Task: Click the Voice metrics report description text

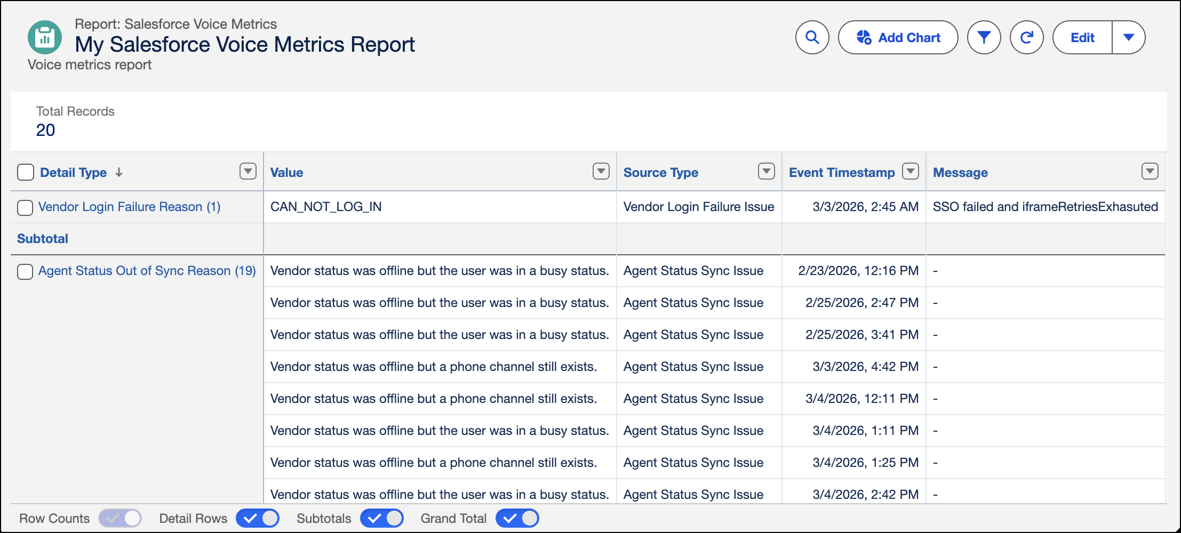Action: 90,64
